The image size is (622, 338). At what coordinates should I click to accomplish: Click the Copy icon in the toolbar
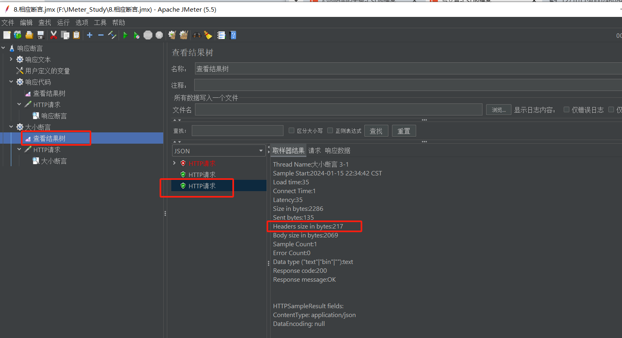(65, 35)
